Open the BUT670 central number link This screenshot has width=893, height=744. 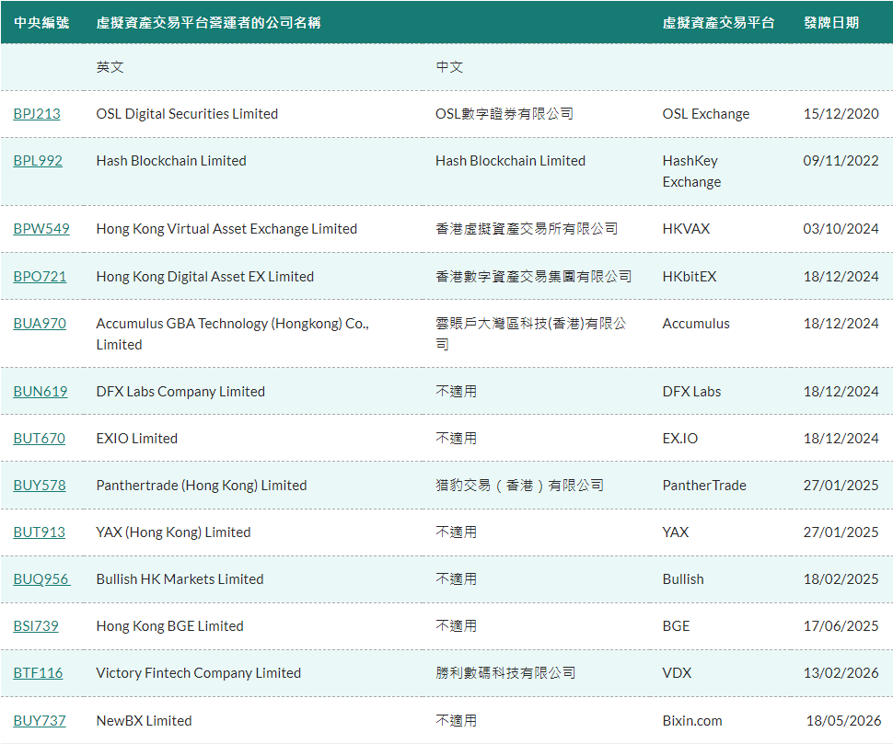39,439
